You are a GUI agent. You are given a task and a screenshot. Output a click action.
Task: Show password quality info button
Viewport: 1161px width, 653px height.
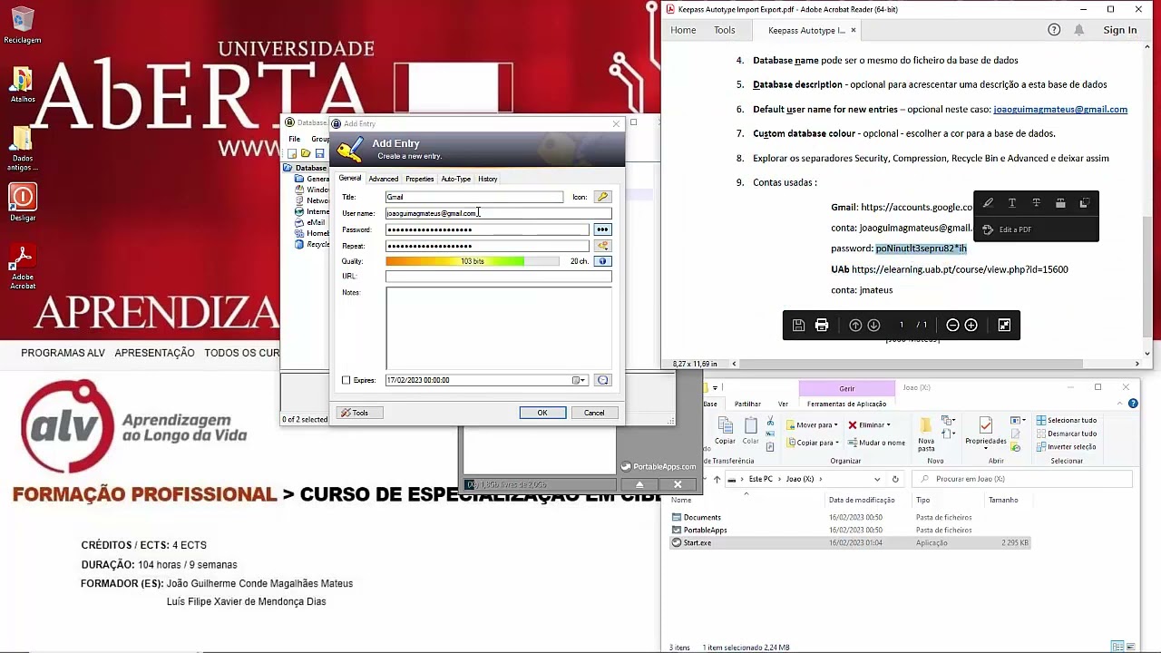[602, 261]
